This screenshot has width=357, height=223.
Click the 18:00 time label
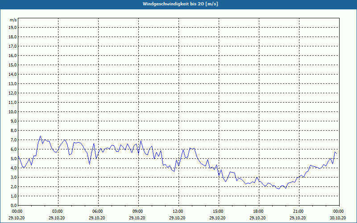(259, 211)
